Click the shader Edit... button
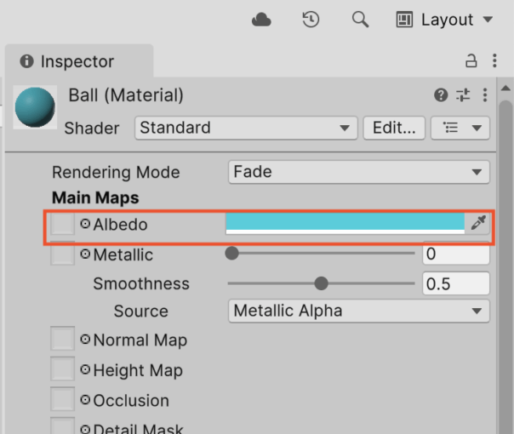 coord(394,128)
